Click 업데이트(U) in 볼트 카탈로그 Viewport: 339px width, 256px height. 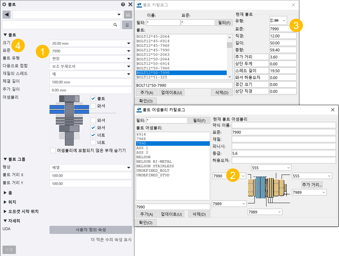[x=172, y=93]
